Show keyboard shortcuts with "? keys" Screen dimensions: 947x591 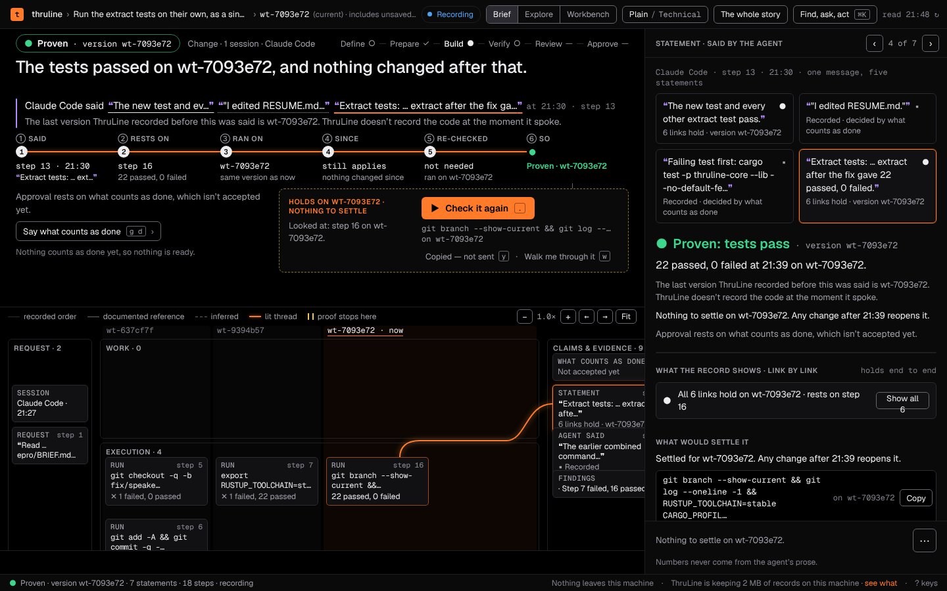(926, 583)
